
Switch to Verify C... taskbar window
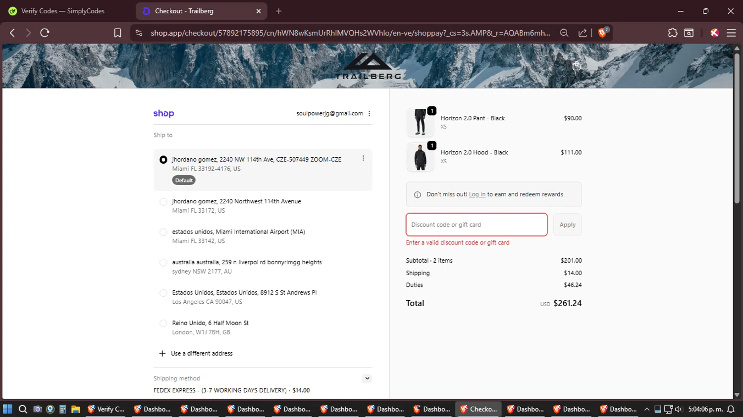click(x=106, y=409)
